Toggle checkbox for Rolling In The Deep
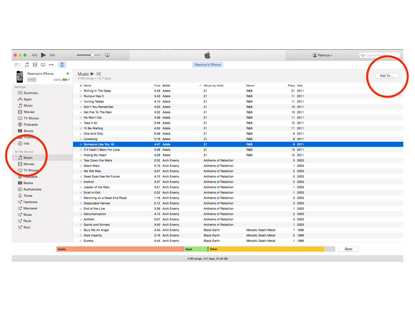 [81, 91]
